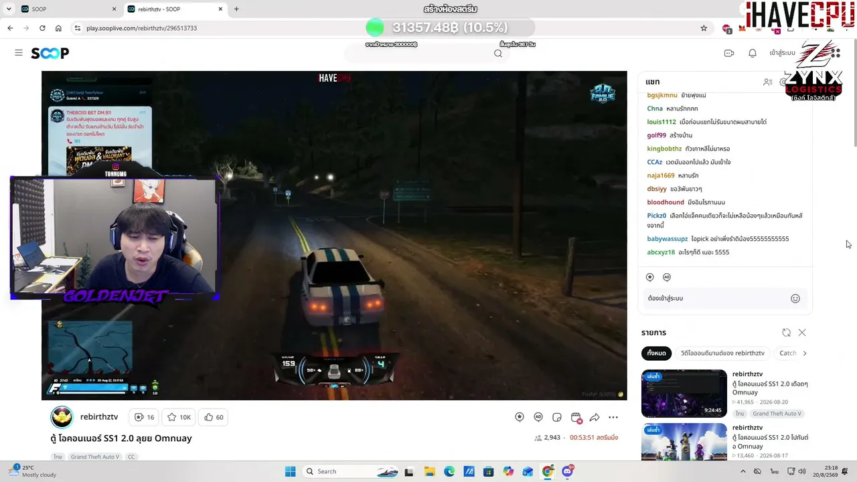Go to the SOOP home logo
857x482 pixels.
[50, 53]
